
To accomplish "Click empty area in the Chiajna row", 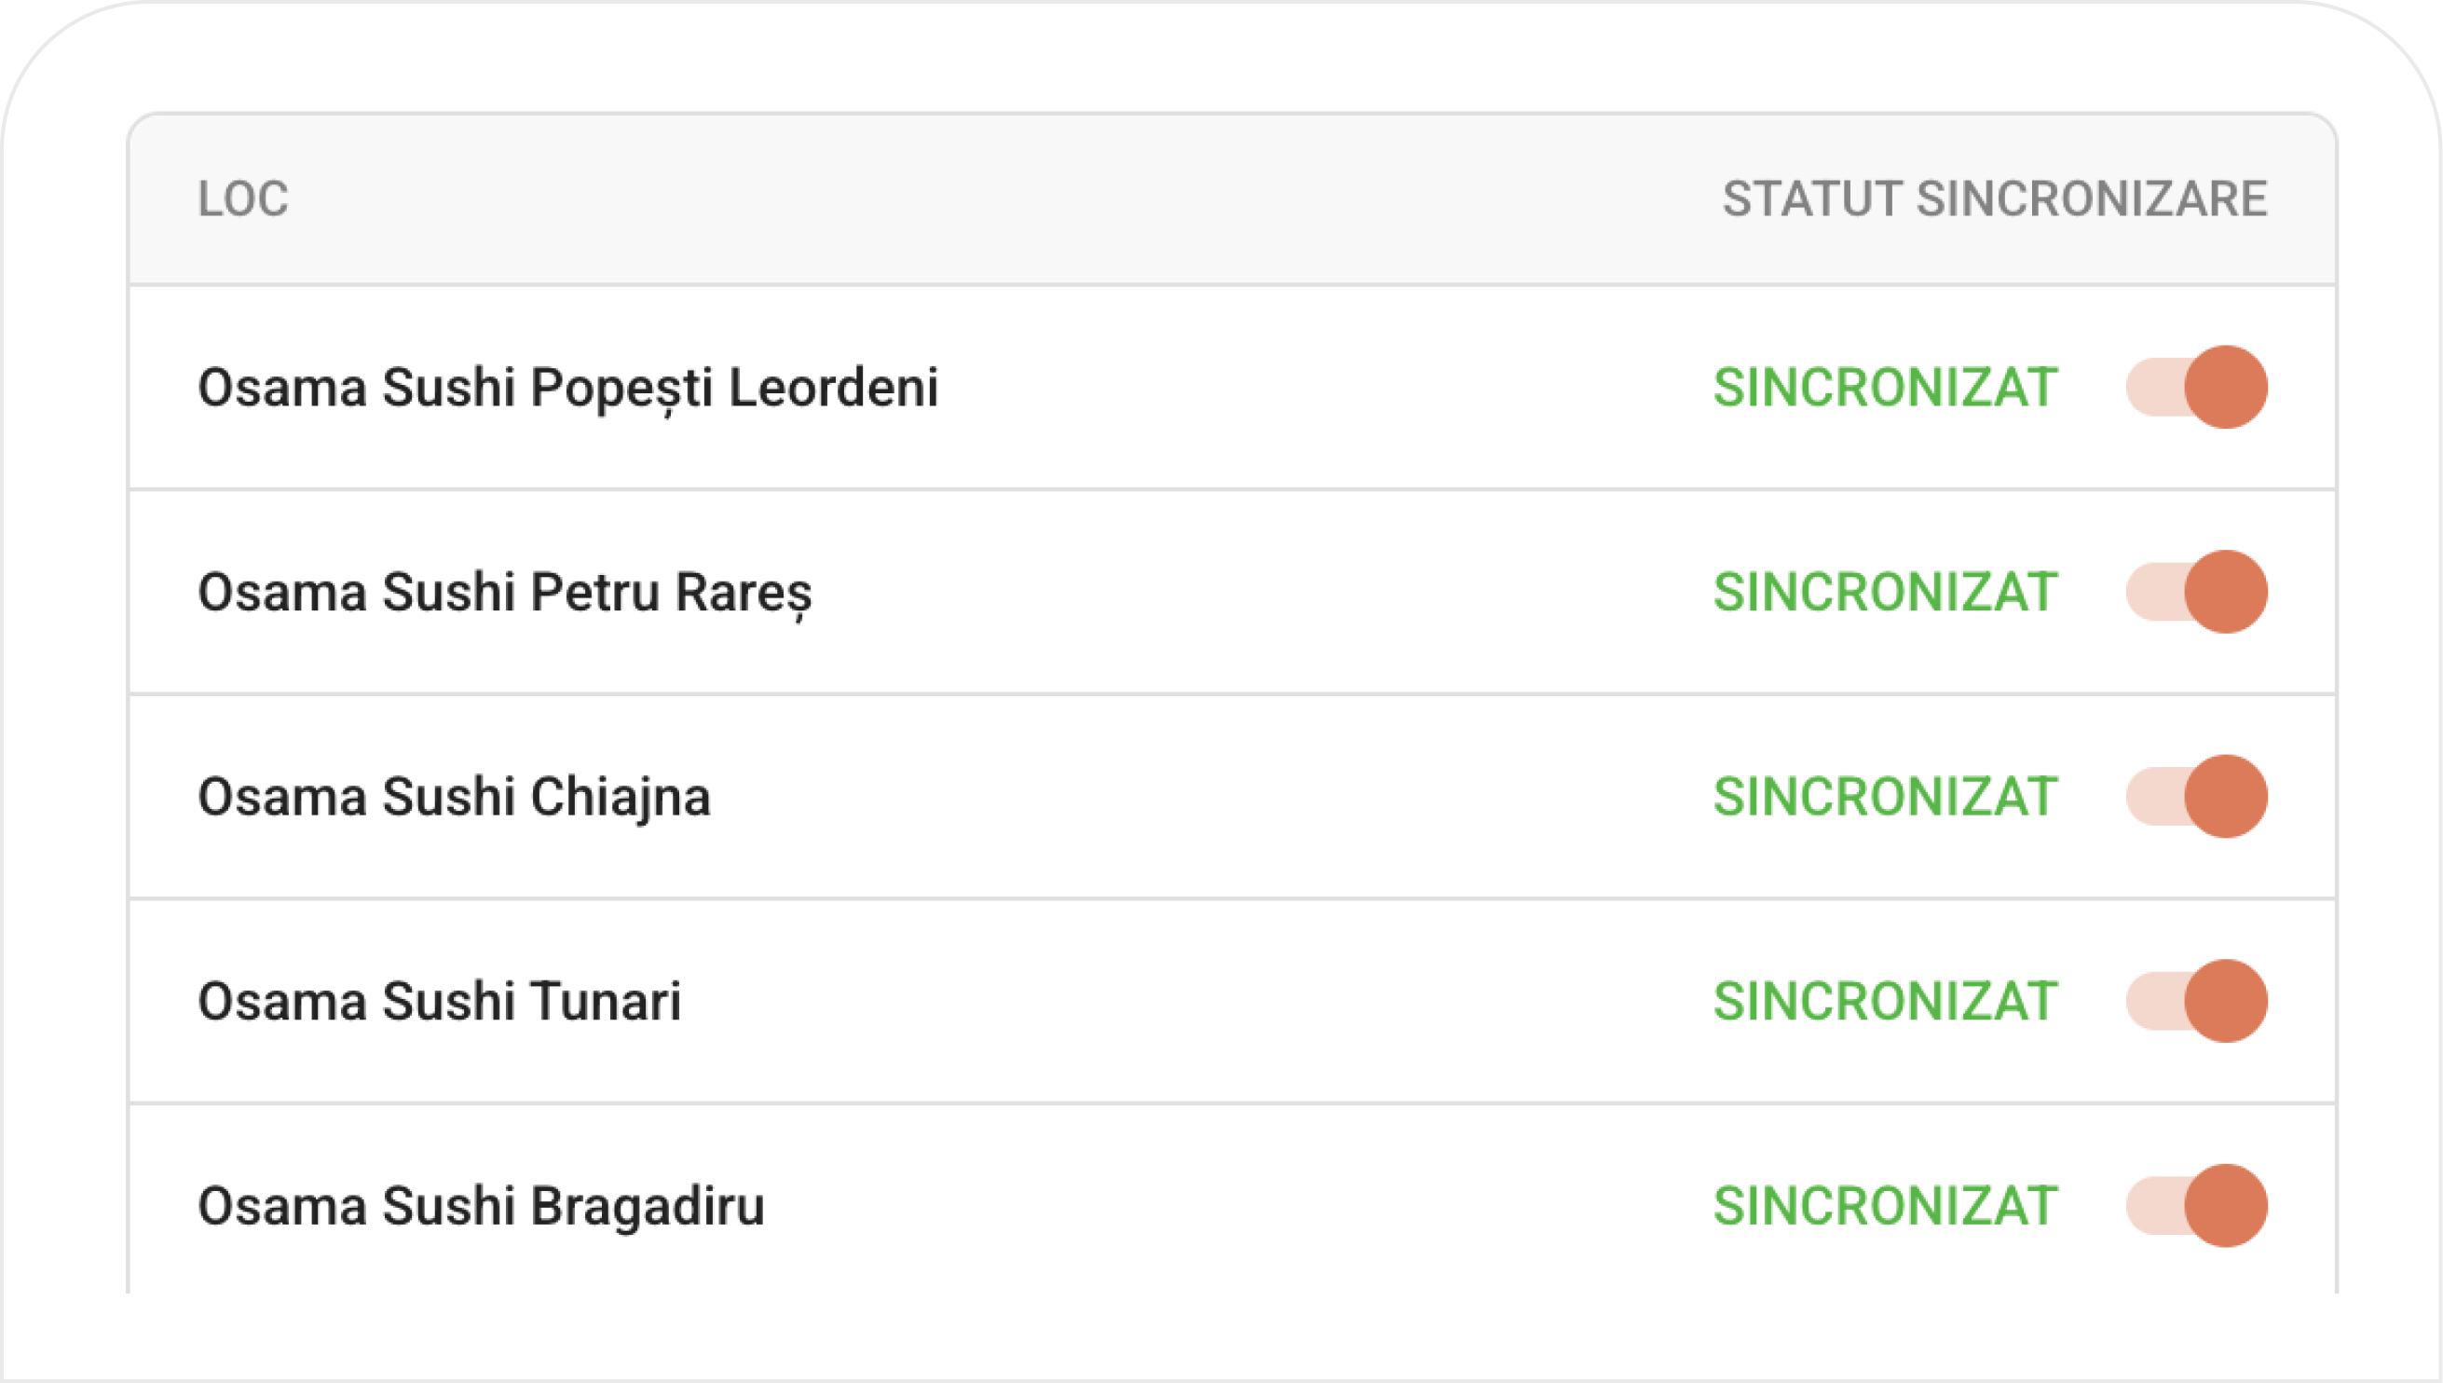I will 1206,797.
